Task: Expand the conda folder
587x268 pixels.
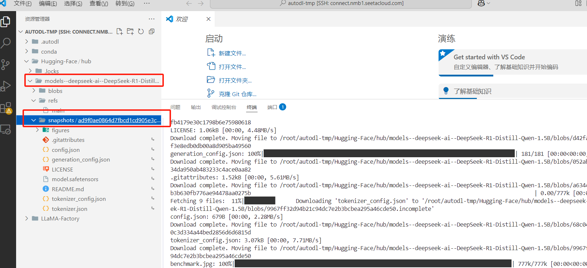Action: (x=26, y=51)
